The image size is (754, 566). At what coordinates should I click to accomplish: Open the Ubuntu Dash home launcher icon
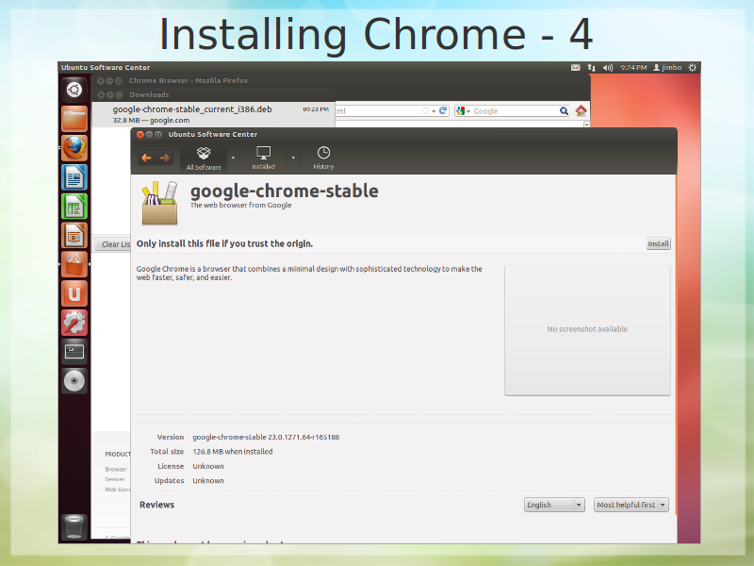click(x=74, y=90)
